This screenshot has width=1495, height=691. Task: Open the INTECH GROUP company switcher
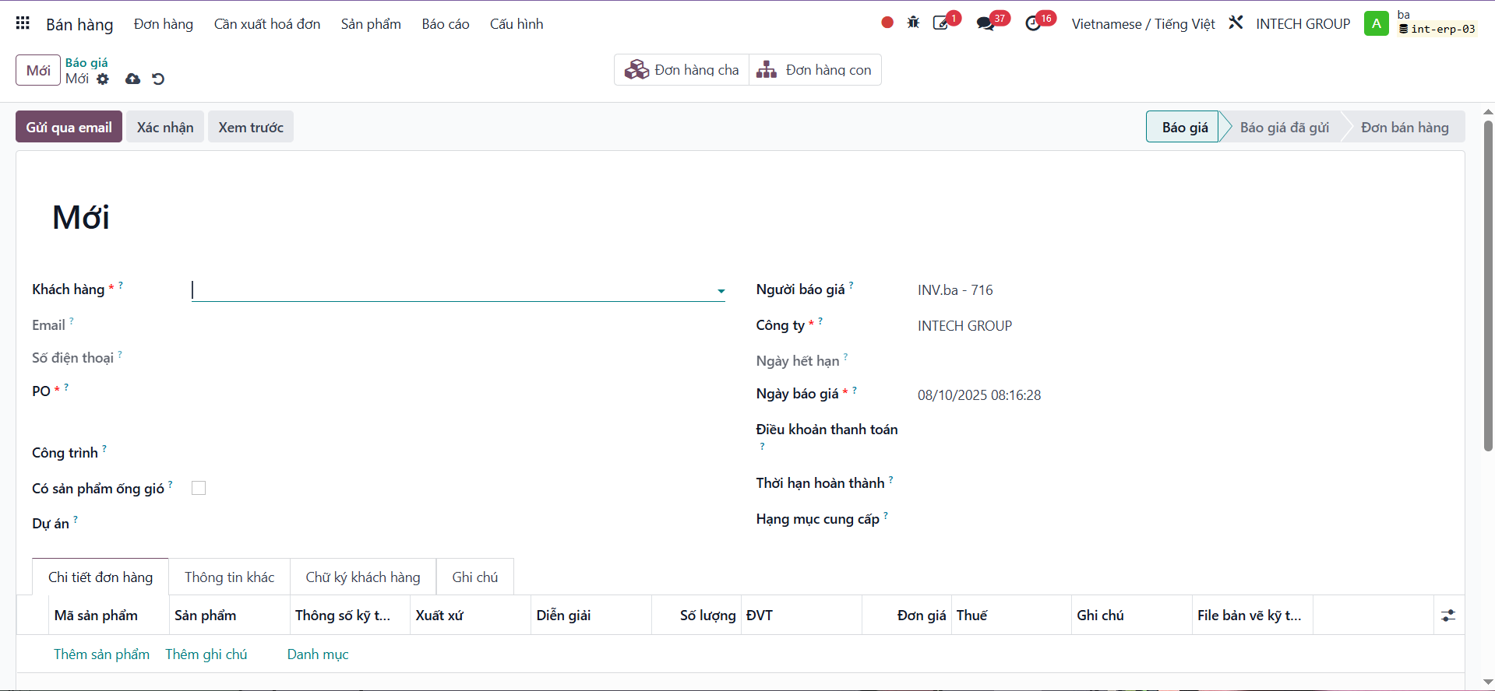coord(1303,24)
